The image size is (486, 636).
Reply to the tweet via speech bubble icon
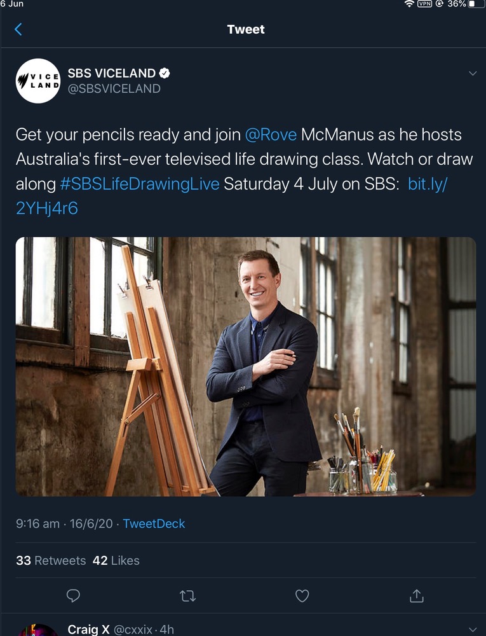coord(74,595)
